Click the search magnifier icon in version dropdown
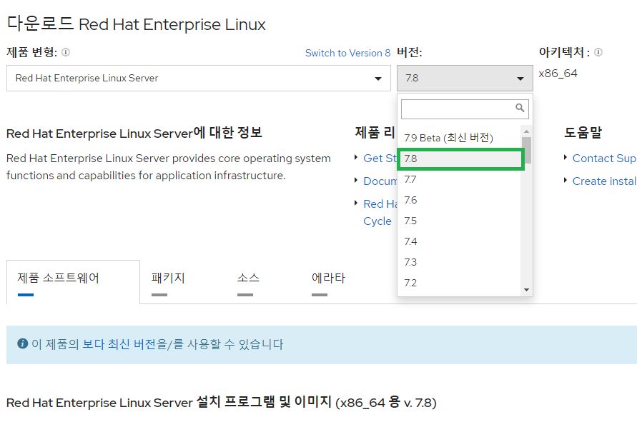637x422 pixels. click(520, 108)
